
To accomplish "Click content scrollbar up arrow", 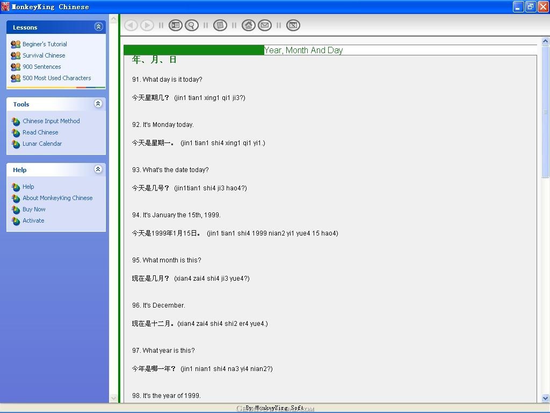I will point(546,41).
